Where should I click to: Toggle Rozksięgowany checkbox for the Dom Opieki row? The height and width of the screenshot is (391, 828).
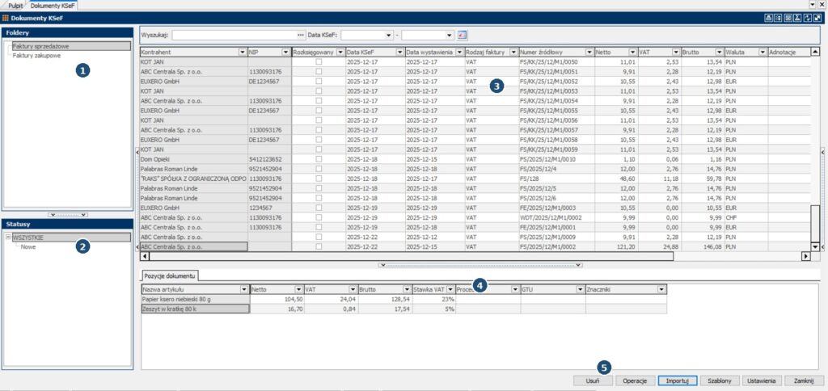[318, 159]
